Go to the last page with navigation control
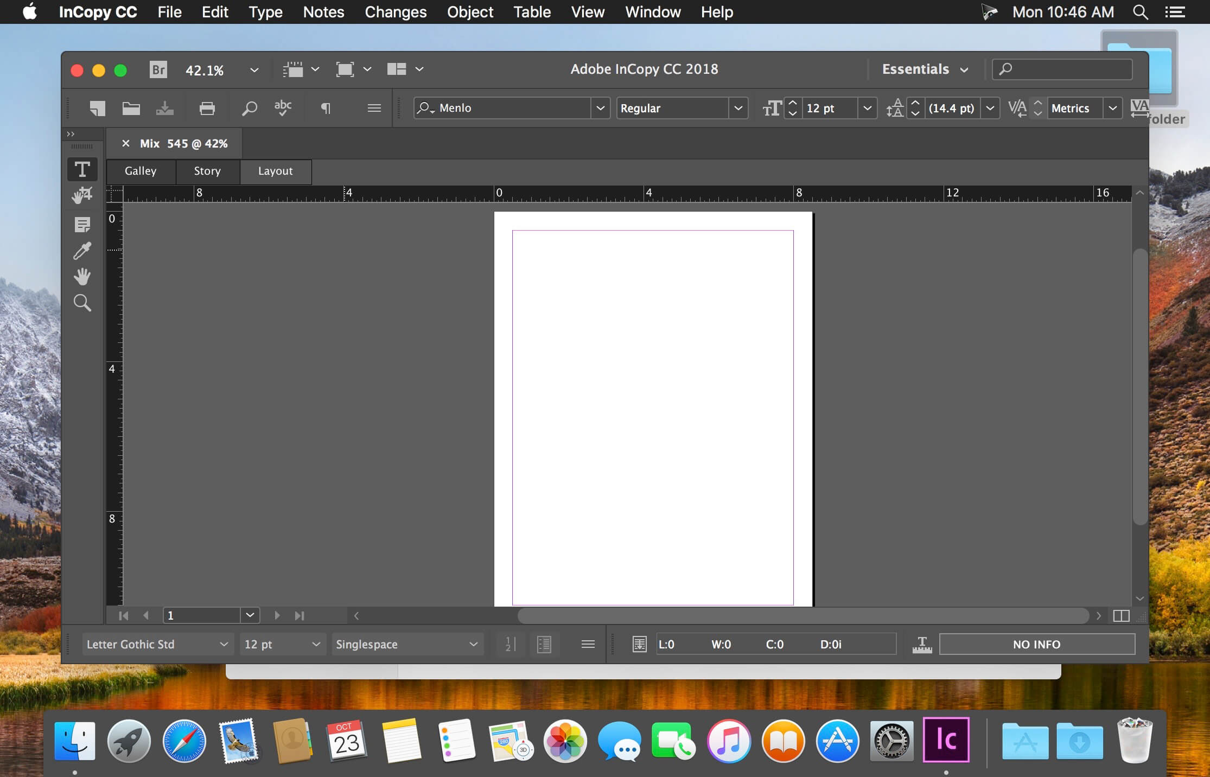Screen dimensions: 1210x777 coord(299,615)
